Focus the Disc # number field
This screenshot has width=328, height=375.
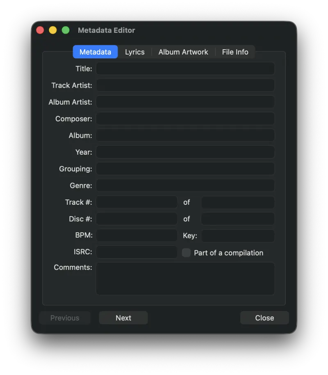(x=137, y=219)
